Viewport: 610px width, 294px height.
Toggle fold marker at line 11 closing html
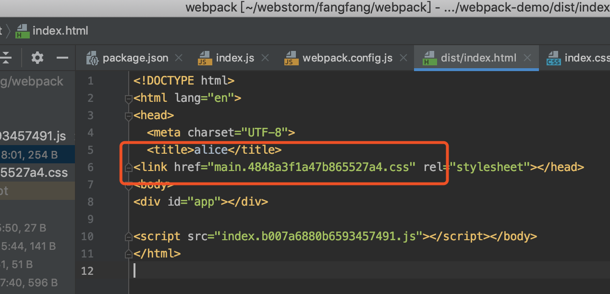coord(128,253)
